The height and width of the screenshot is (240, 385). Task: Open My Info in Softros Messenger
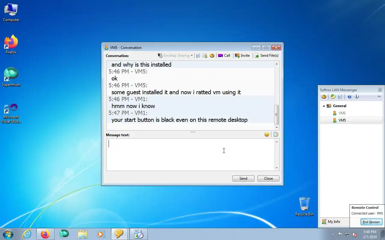click(331, 222)
